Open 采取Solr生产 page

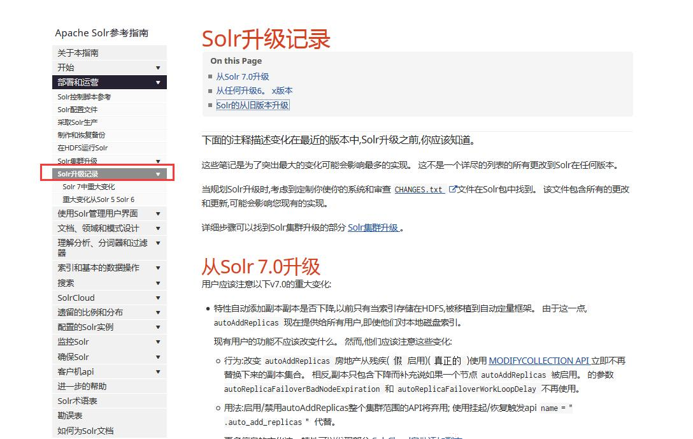[x=77, y=122]
